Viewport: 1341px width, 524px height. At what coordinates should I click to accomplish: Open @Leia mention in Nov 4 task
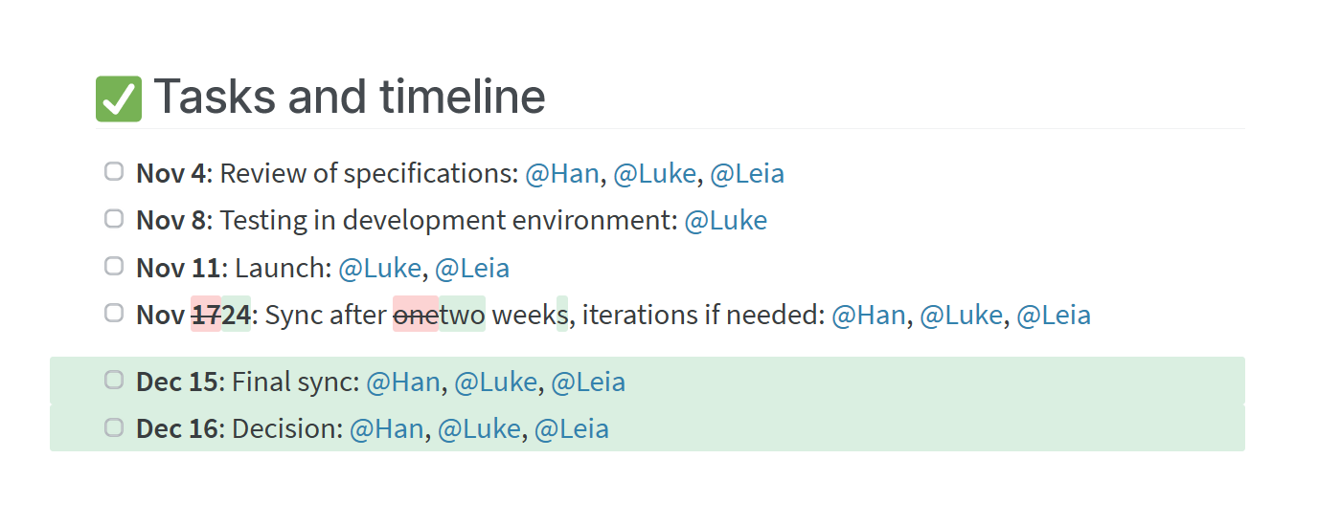coord(747,174)
